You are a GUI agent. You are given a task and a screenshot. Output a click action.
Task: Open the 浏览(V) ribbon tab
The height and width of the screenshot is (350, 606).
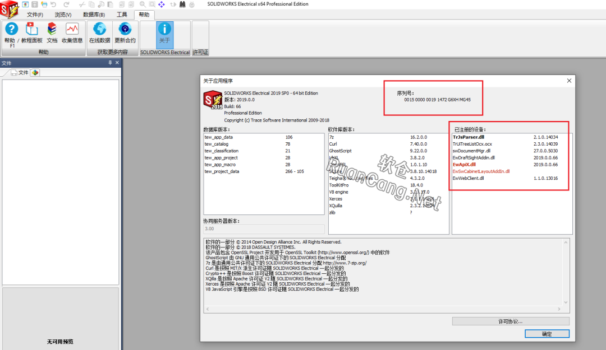[63, 15]
